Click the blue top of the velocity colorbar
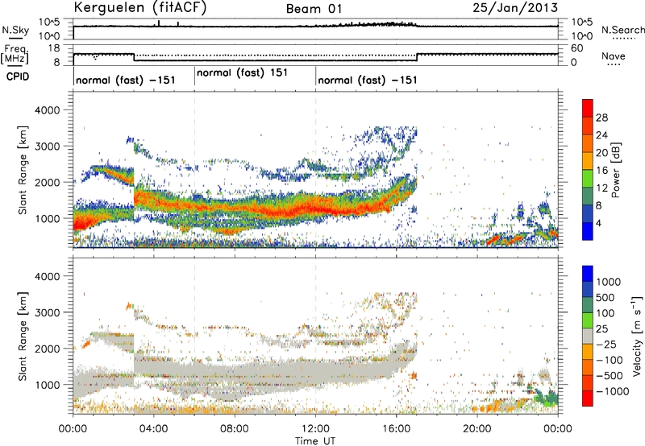Viewport: 645px width, 446px height. [588, 274]
